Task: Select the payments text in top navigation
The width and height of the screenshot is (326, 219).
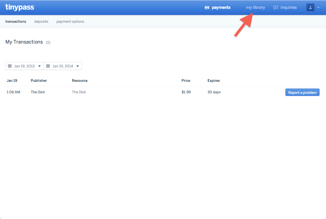Action: click(221, 7)
